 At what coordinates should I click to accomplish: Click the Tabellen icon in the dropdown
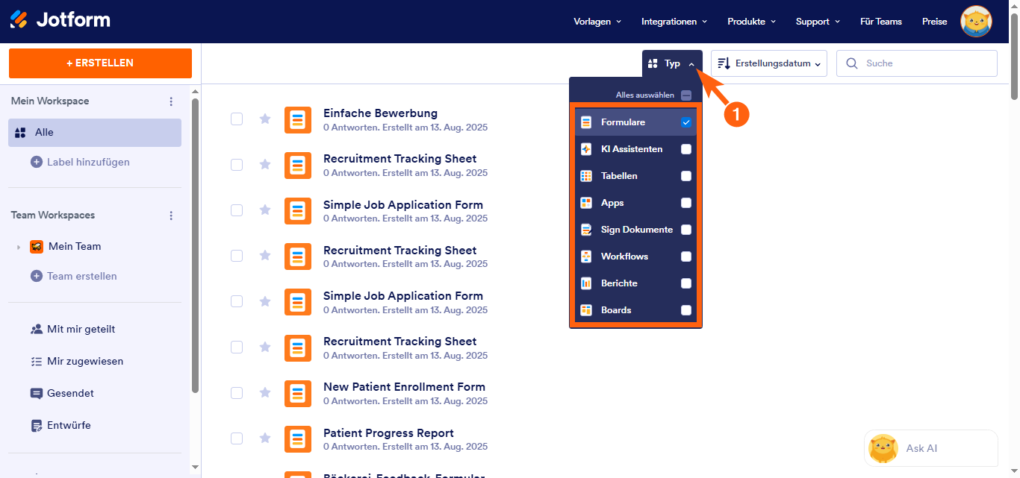point(586,176)
